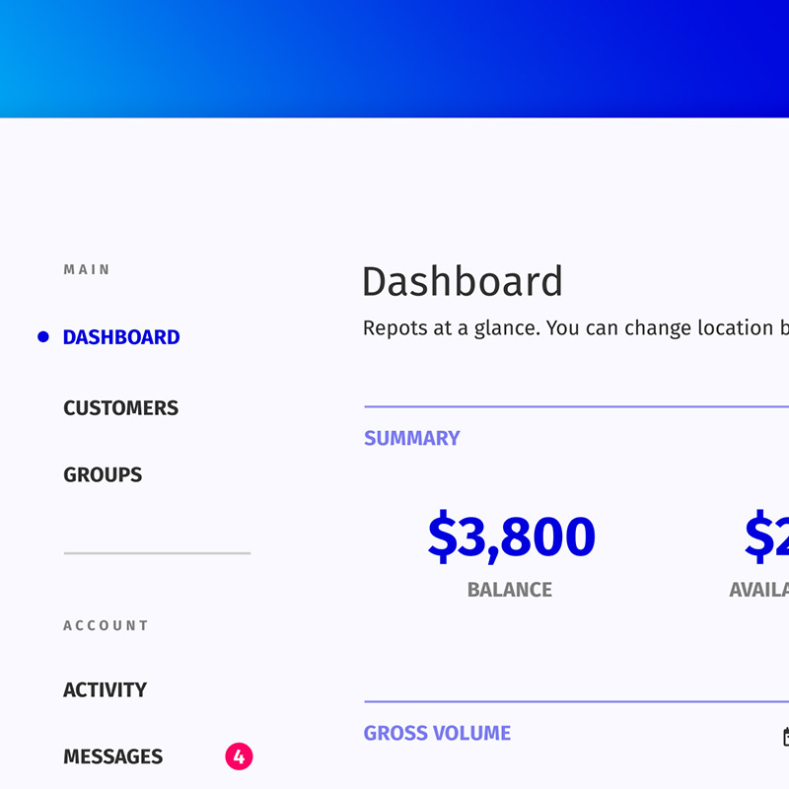This screenshot has width=789, height=789.
Task: Click the second, partially visible dollar amount
Action: tap(767, 537)
